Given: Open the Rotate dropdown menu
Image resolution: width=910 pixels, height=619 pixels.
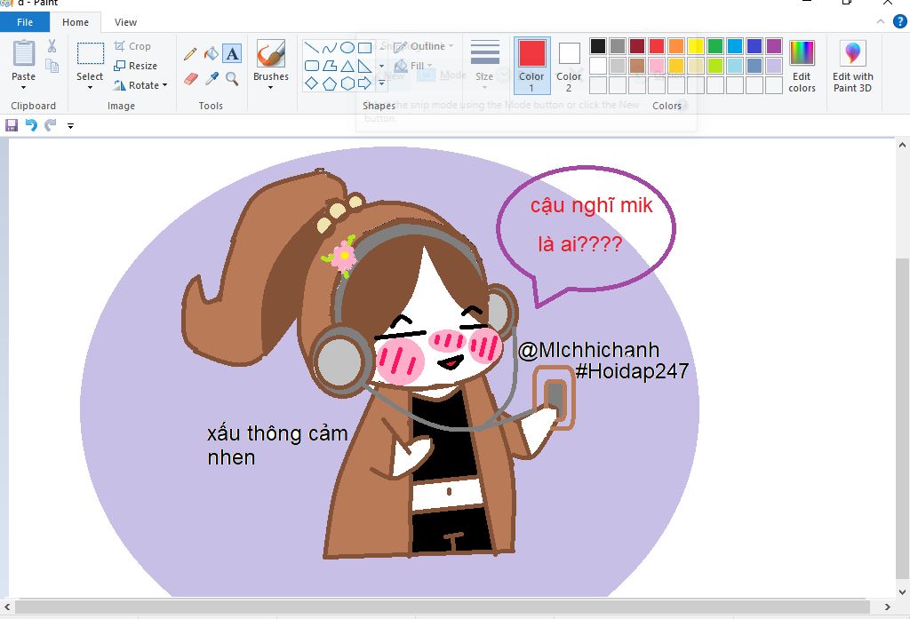Looking at the screenshot, I should 164,85.
